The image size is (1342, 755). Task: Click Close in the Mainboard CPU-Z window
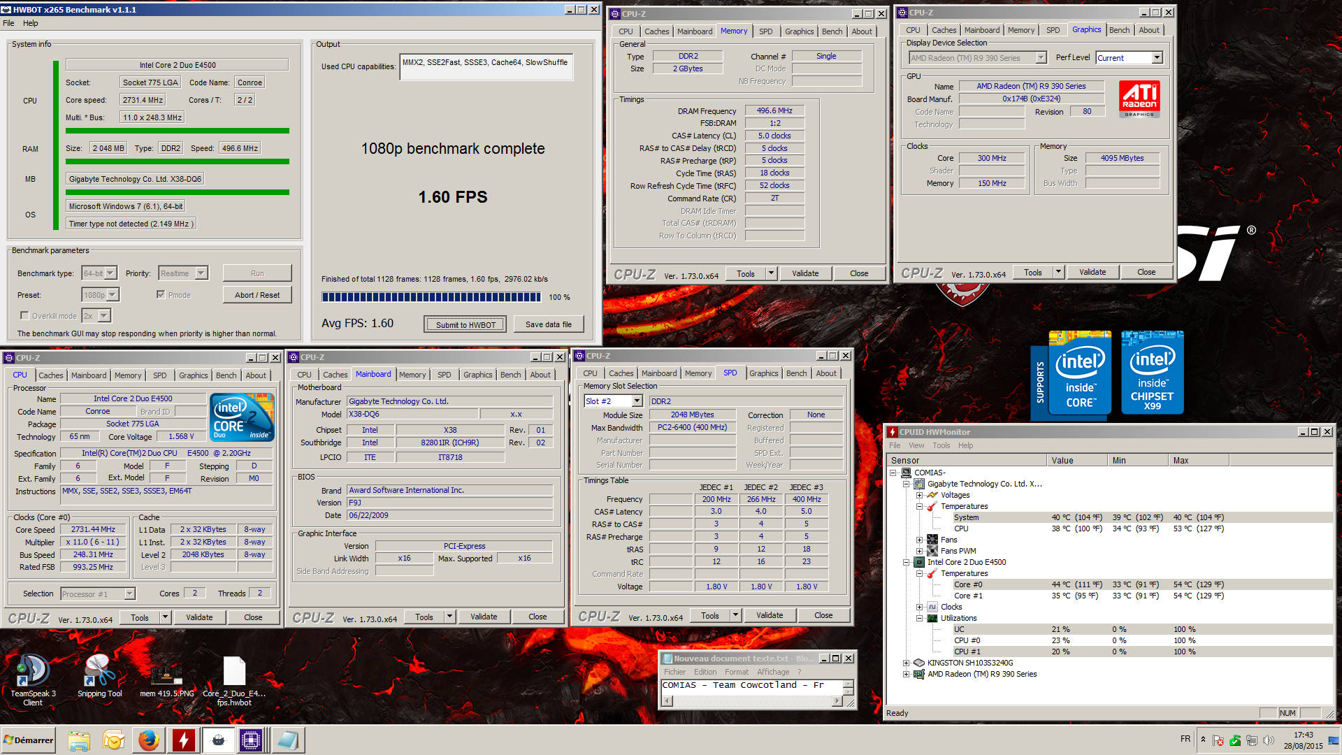(537, 617)
